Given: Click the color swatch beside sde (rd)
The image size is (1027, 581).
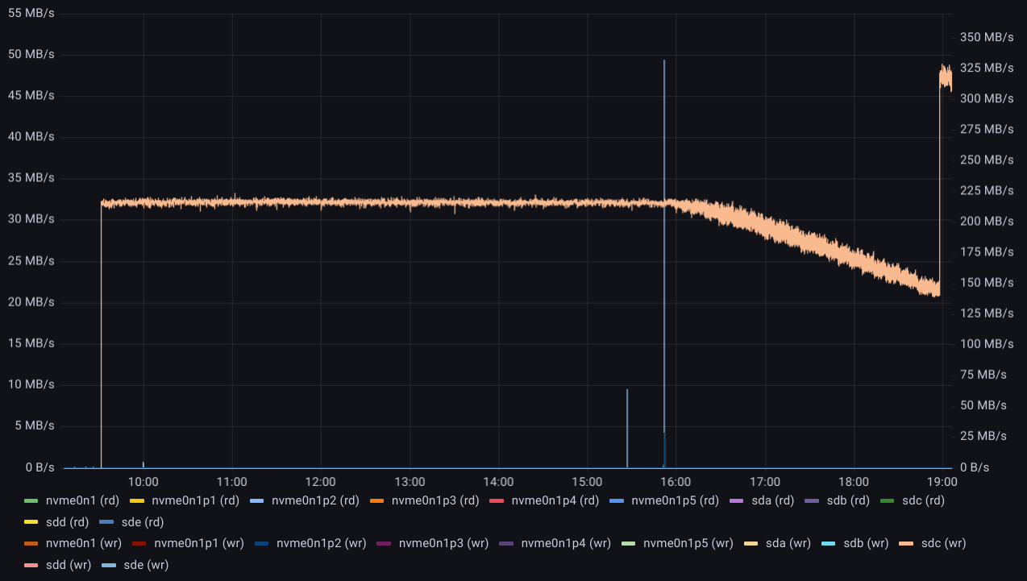Looking at the screenshot, I should [x=106, y=522].
